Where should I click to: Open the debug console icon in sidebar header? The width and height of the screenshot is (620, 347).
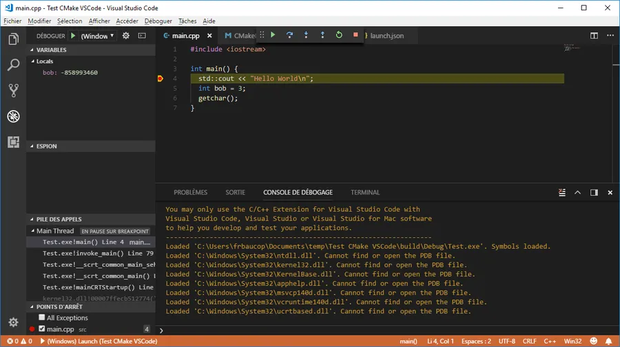pos(141,36)
